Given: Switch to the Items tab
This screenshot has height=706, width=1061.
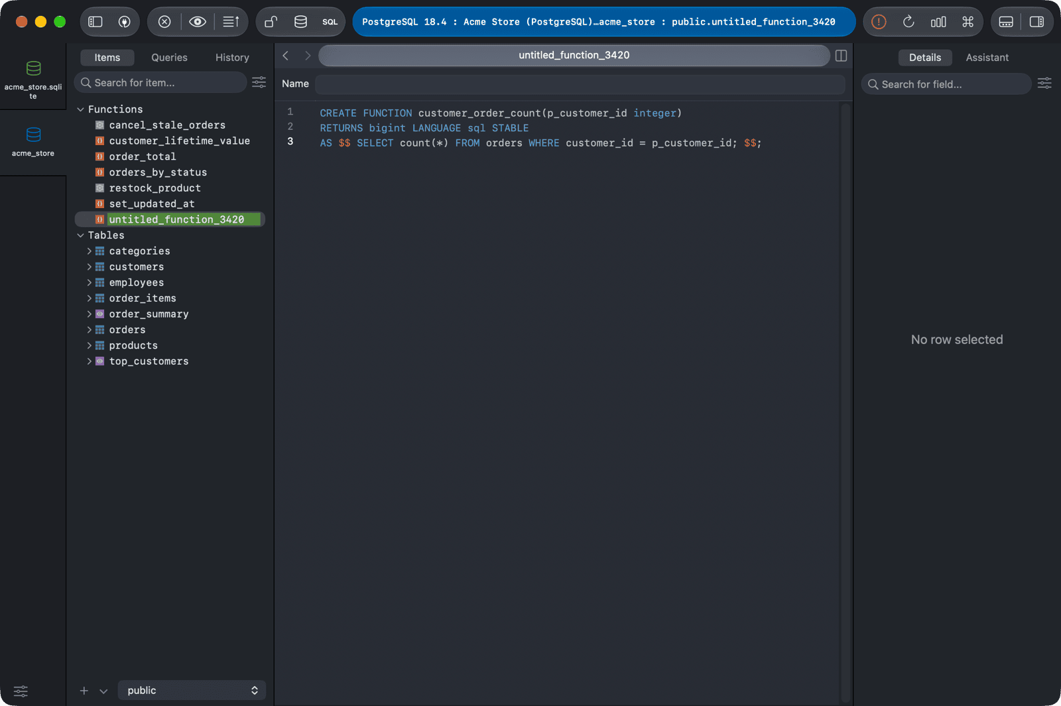Looking at the screenshot, I should tap(107, 58).
